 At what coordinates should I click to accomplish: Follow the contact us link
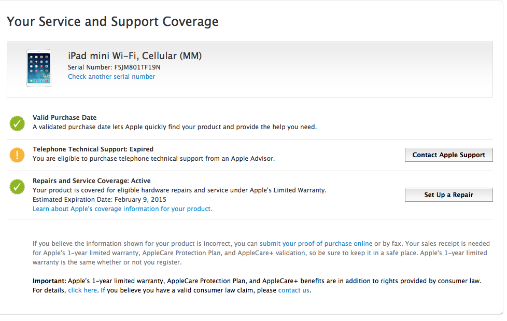[x=293, y=290]
